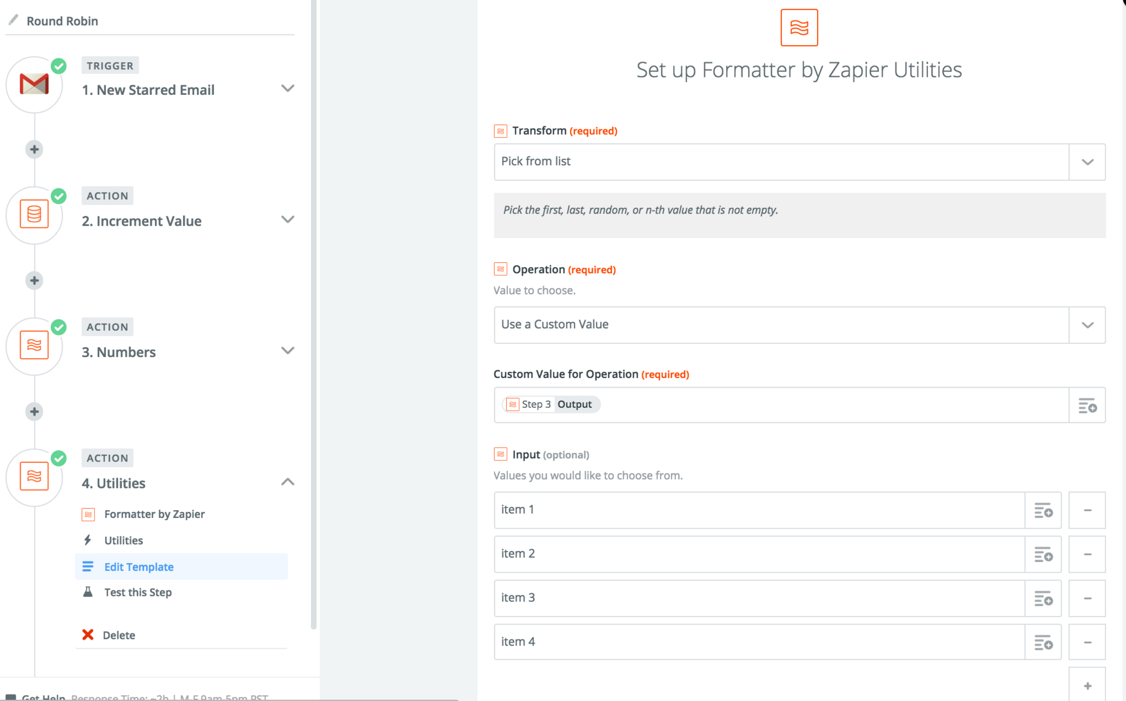Click the Get Help link at bottom

pos(43,697)
